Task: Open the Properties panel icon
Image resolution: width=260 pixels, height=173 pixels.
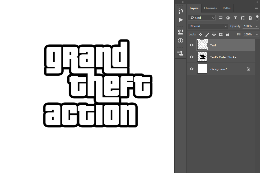Action: pos(180,31)
